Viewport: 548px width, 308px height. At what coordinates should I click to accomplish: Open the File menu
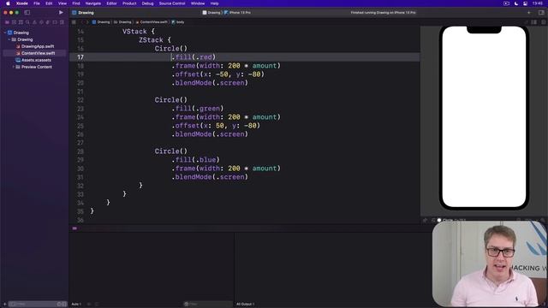(37, 3)
